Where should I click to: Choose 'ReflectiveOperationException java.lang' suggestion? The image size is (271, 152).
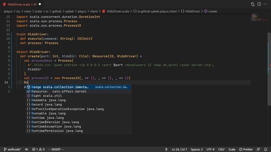tap(79, 109)
